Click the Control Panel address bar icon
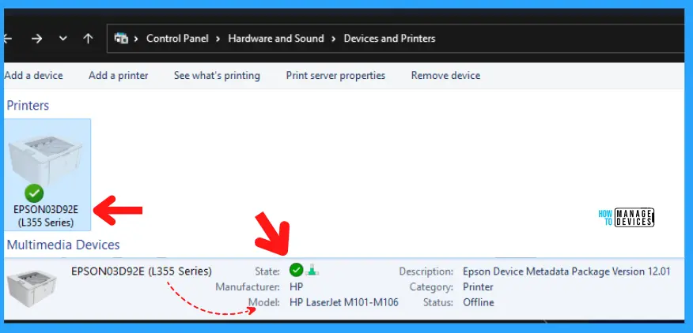The height and width of the screenshot is (333, 693). [121, 39]
